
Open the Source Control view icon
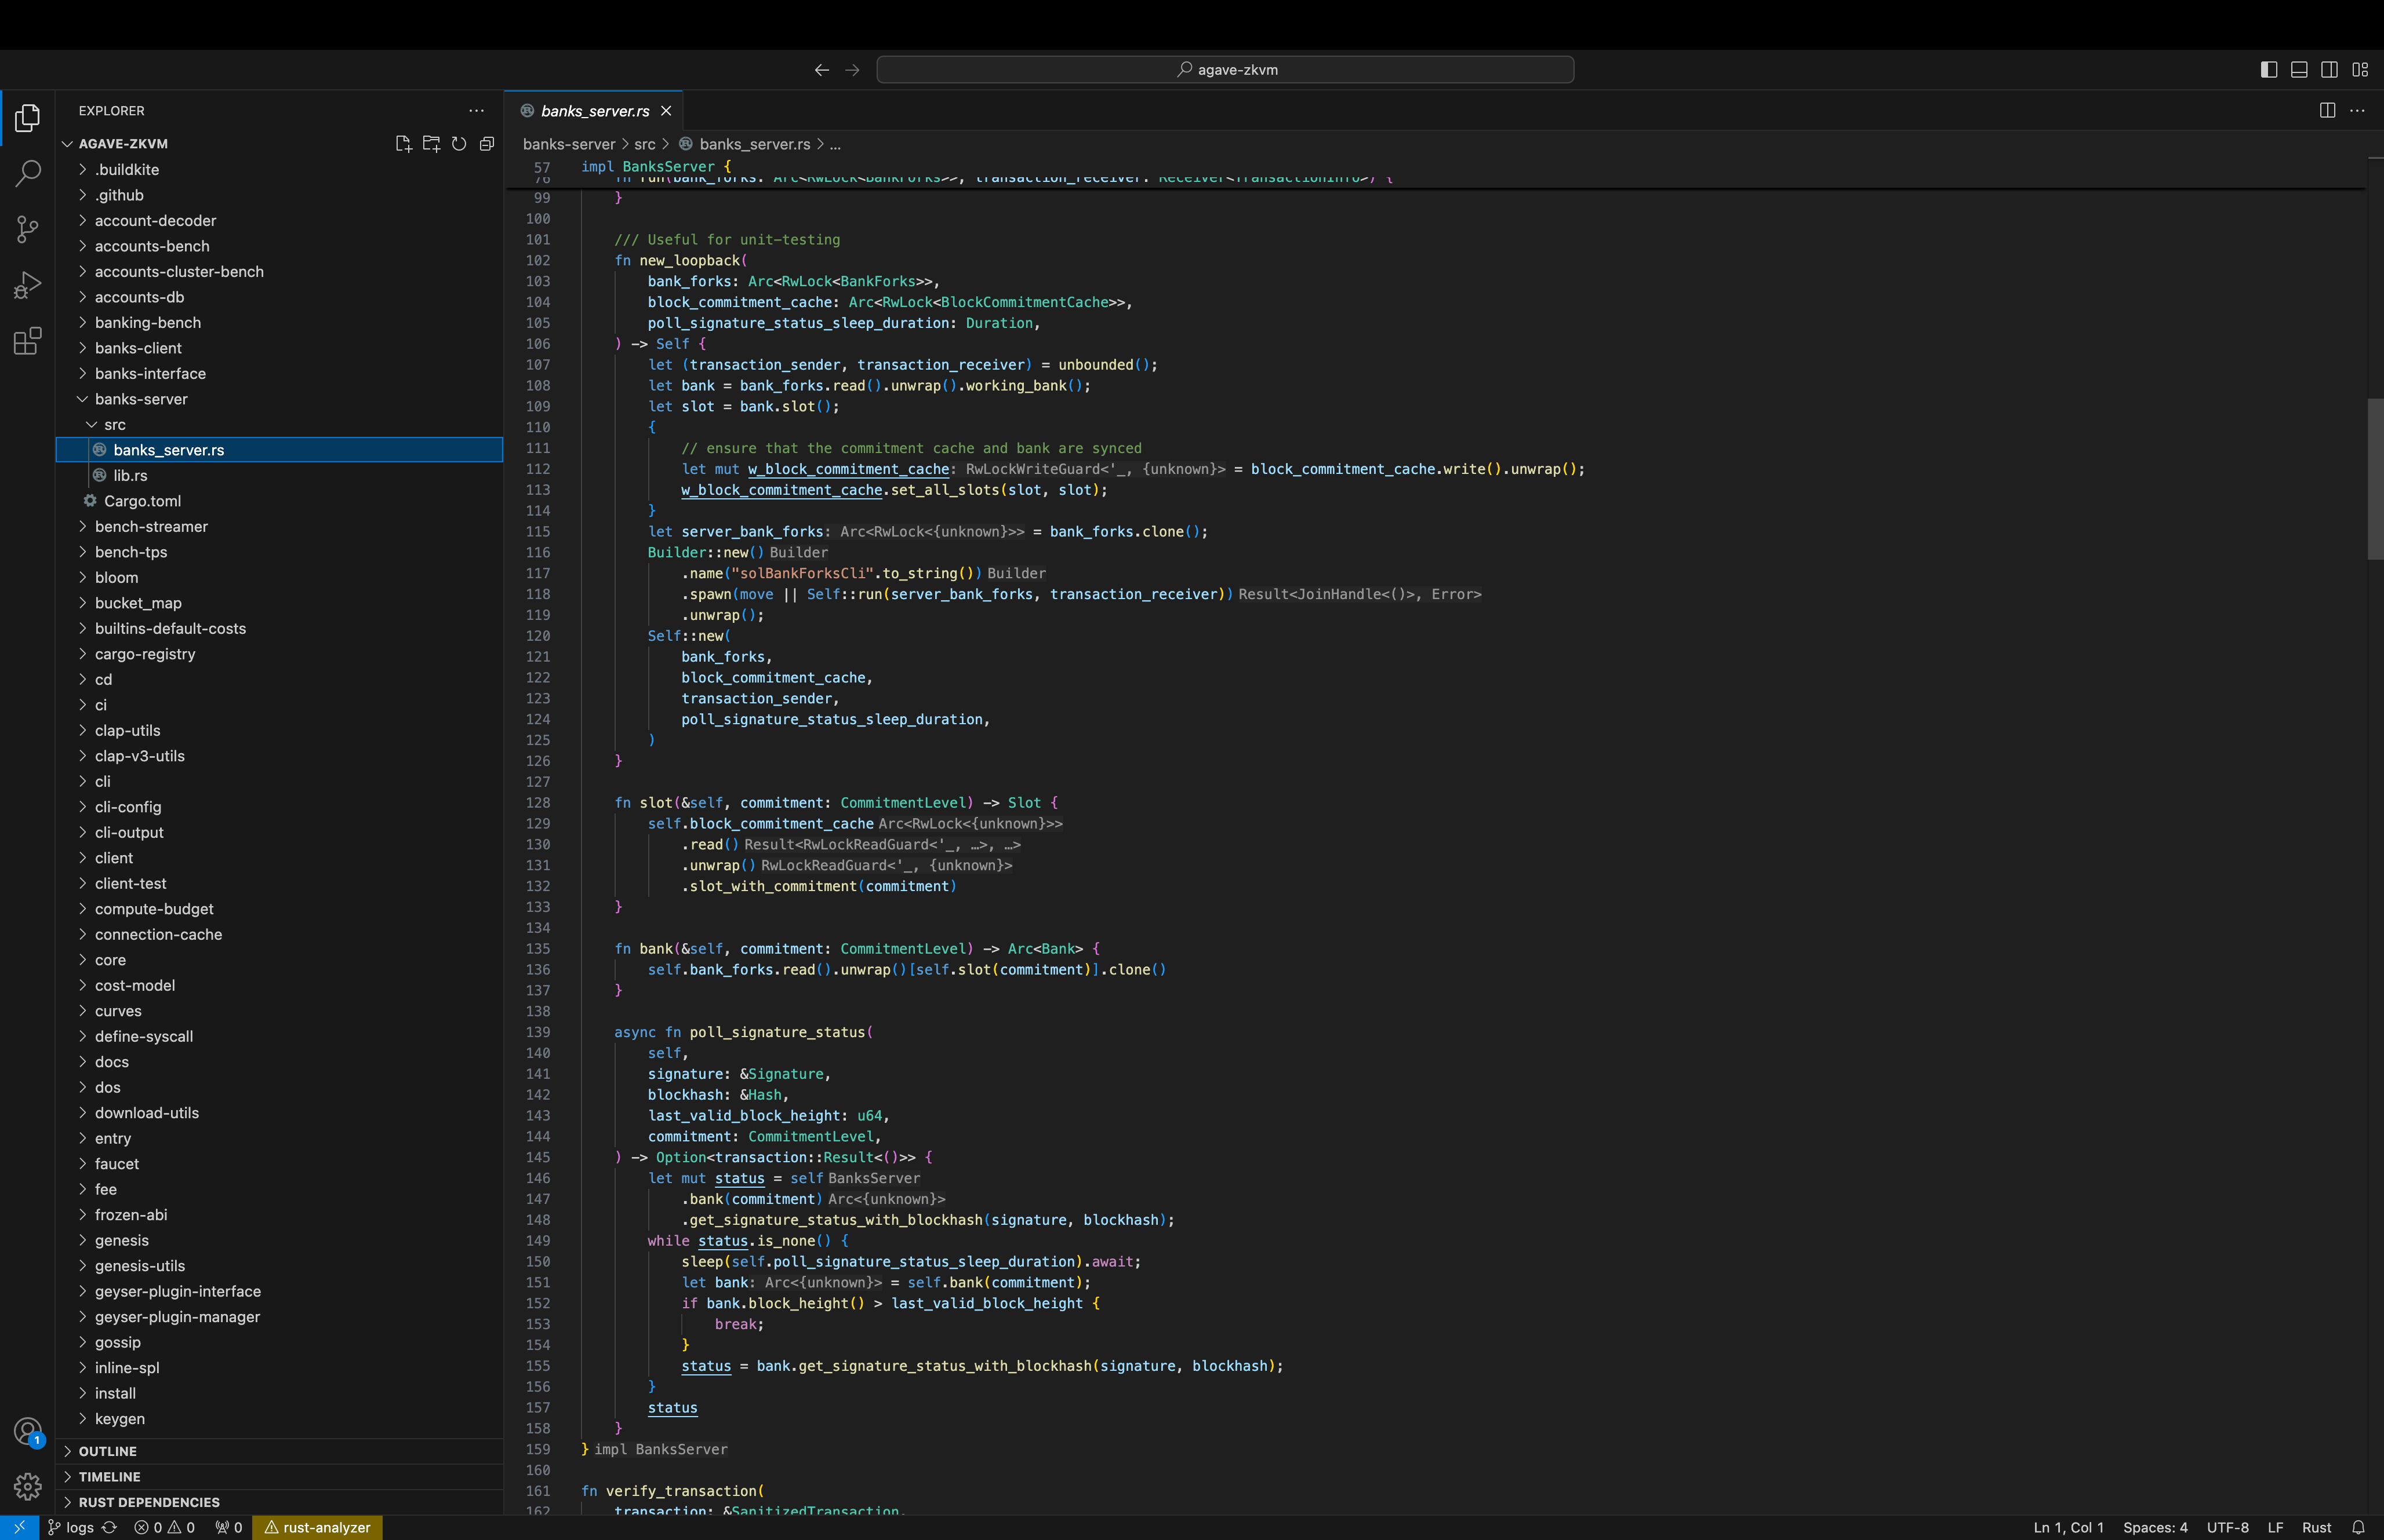27,230
